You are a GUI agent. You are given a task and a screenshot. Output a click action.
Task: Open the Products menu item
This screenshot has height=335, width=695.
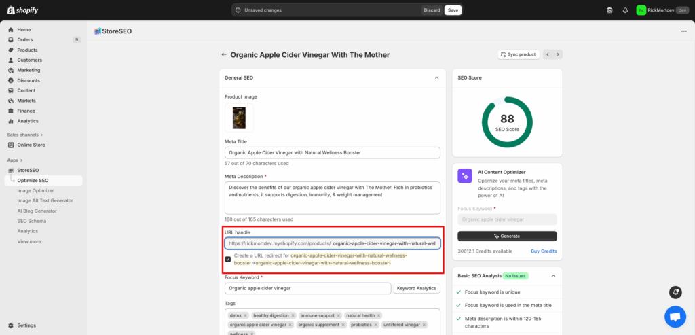point(27,50)
